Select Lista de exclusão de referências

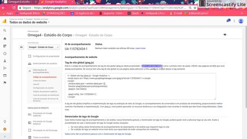pyautogui.click(x=46, y=95)
